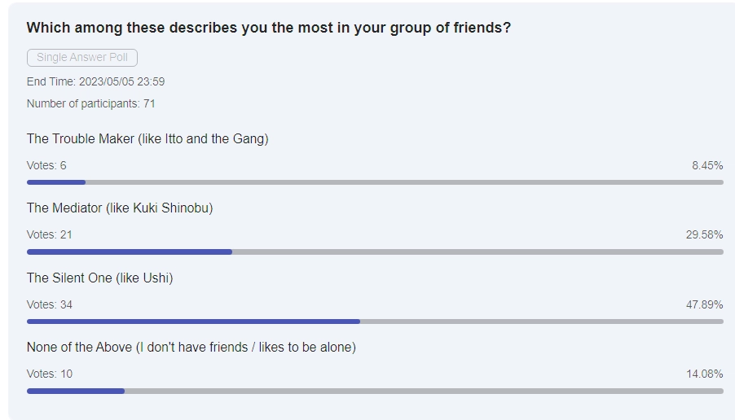Screen dimensions: 735x420
Task: Click the Votes: 21 count
Action: click(x=50, y=234)
